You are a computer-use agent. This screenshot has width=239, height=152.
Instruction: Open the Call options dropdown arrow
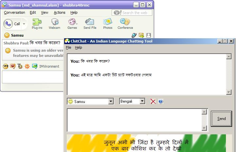tap(24, 24)
